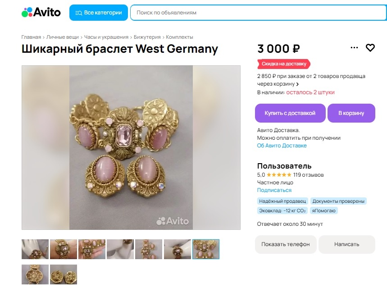Select the fourth photo thumbnail
The height and width of the screenshot is (288, 387).
pyautogui.click(x=120, y=249)
